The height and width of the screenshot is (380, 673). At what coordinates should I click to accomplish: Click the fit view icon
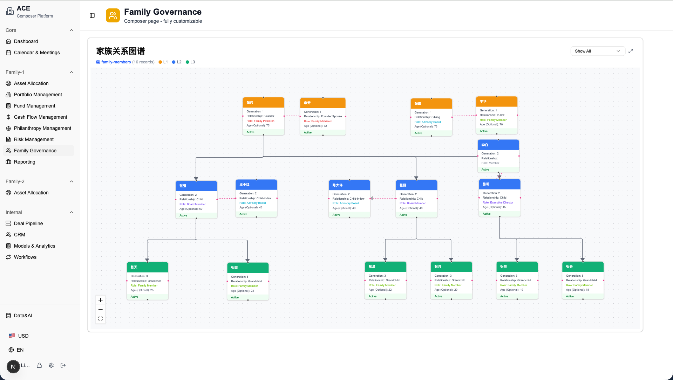(x=101, y=319)
